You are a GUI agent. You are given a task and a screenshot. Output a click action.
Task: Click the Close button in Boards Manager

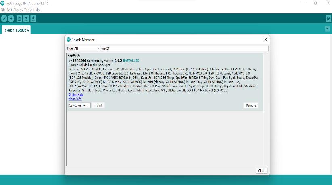[261, 170]
